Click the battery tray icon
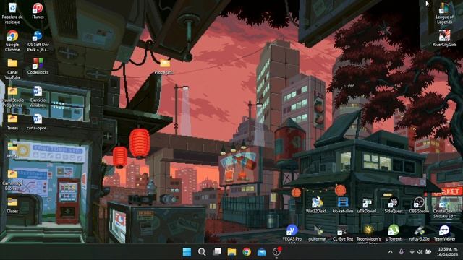Image resolution: width=463 pixels, height=260 pixels. [x=428, y=252]
